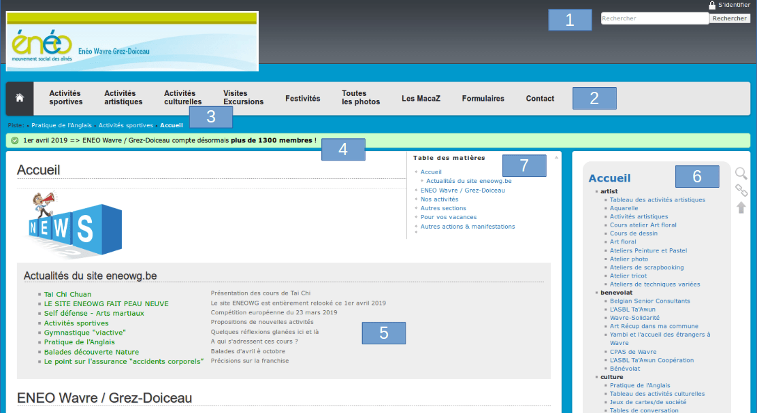
Task: Click the lock icon beside S'identifier
Action: click(x=712, y=5)
